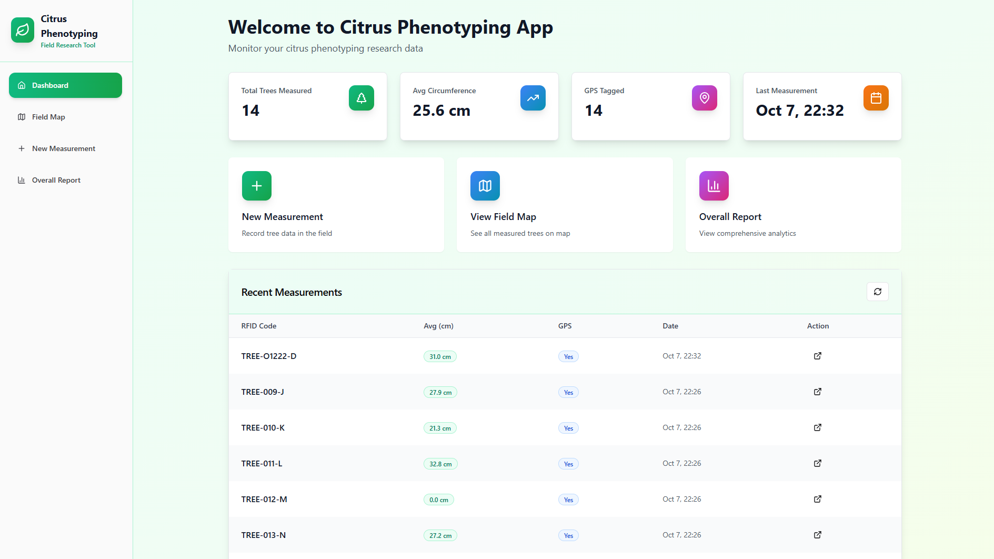Click the 31.0 cm badge
Screen dimensions: 994x559
click(440, 356)
